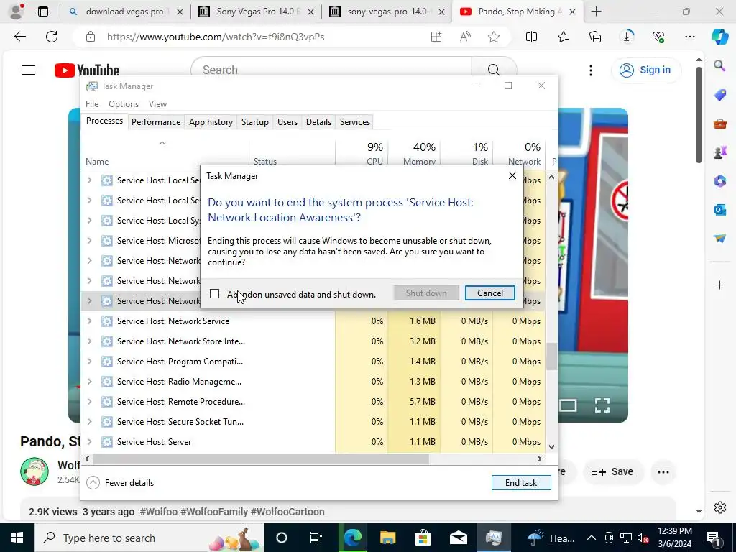Click the YouTube Sign in button

tap(646, 70)
